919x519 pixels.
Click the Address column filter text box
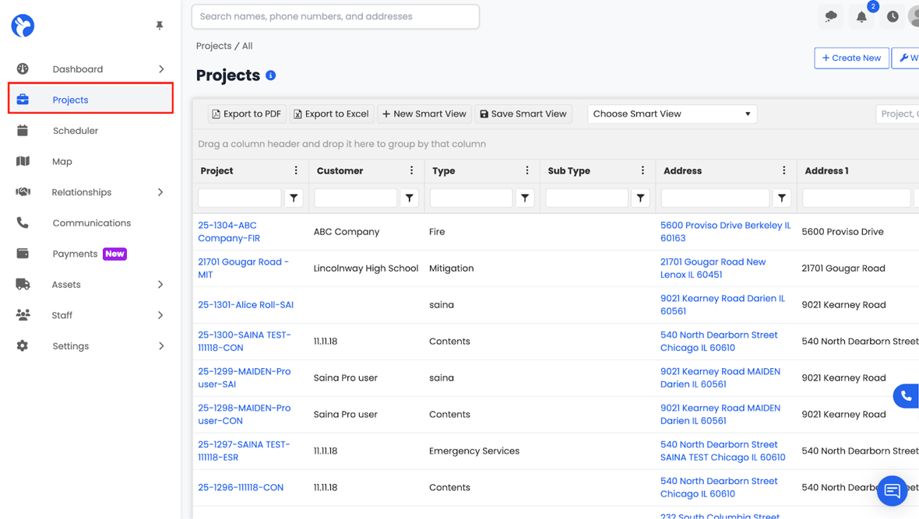(715, 198)
